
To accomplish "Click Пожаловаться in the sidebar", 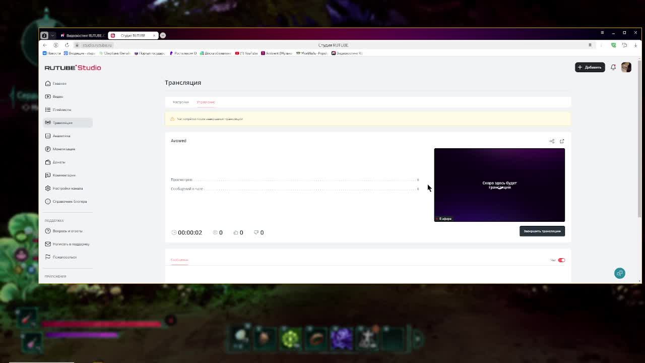I will 60,257.
